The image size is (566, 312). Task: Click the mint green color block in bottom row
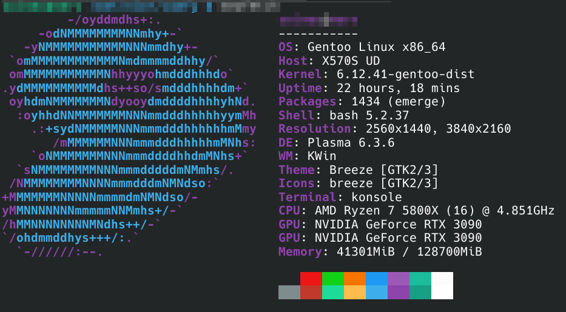(333, 292)
